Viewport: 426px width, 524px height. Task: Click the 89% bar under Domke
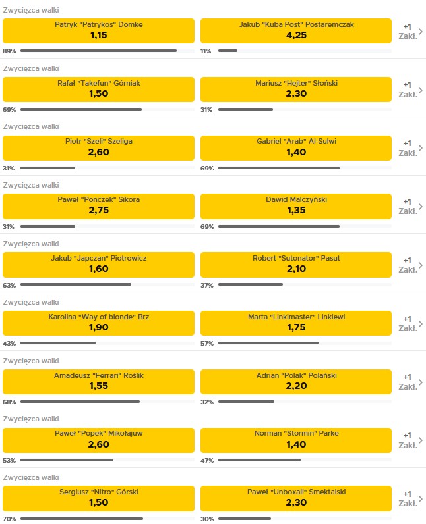tap(99, 51)
